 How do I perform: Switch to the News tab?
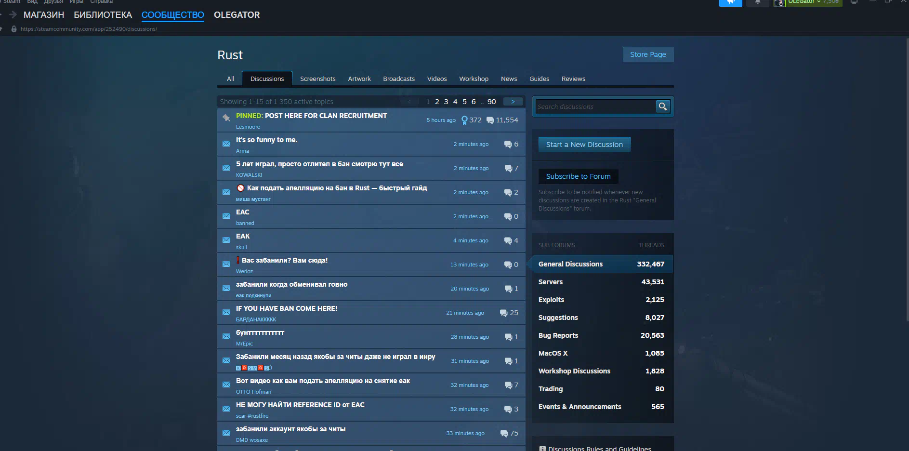click(x=509, y=79)
